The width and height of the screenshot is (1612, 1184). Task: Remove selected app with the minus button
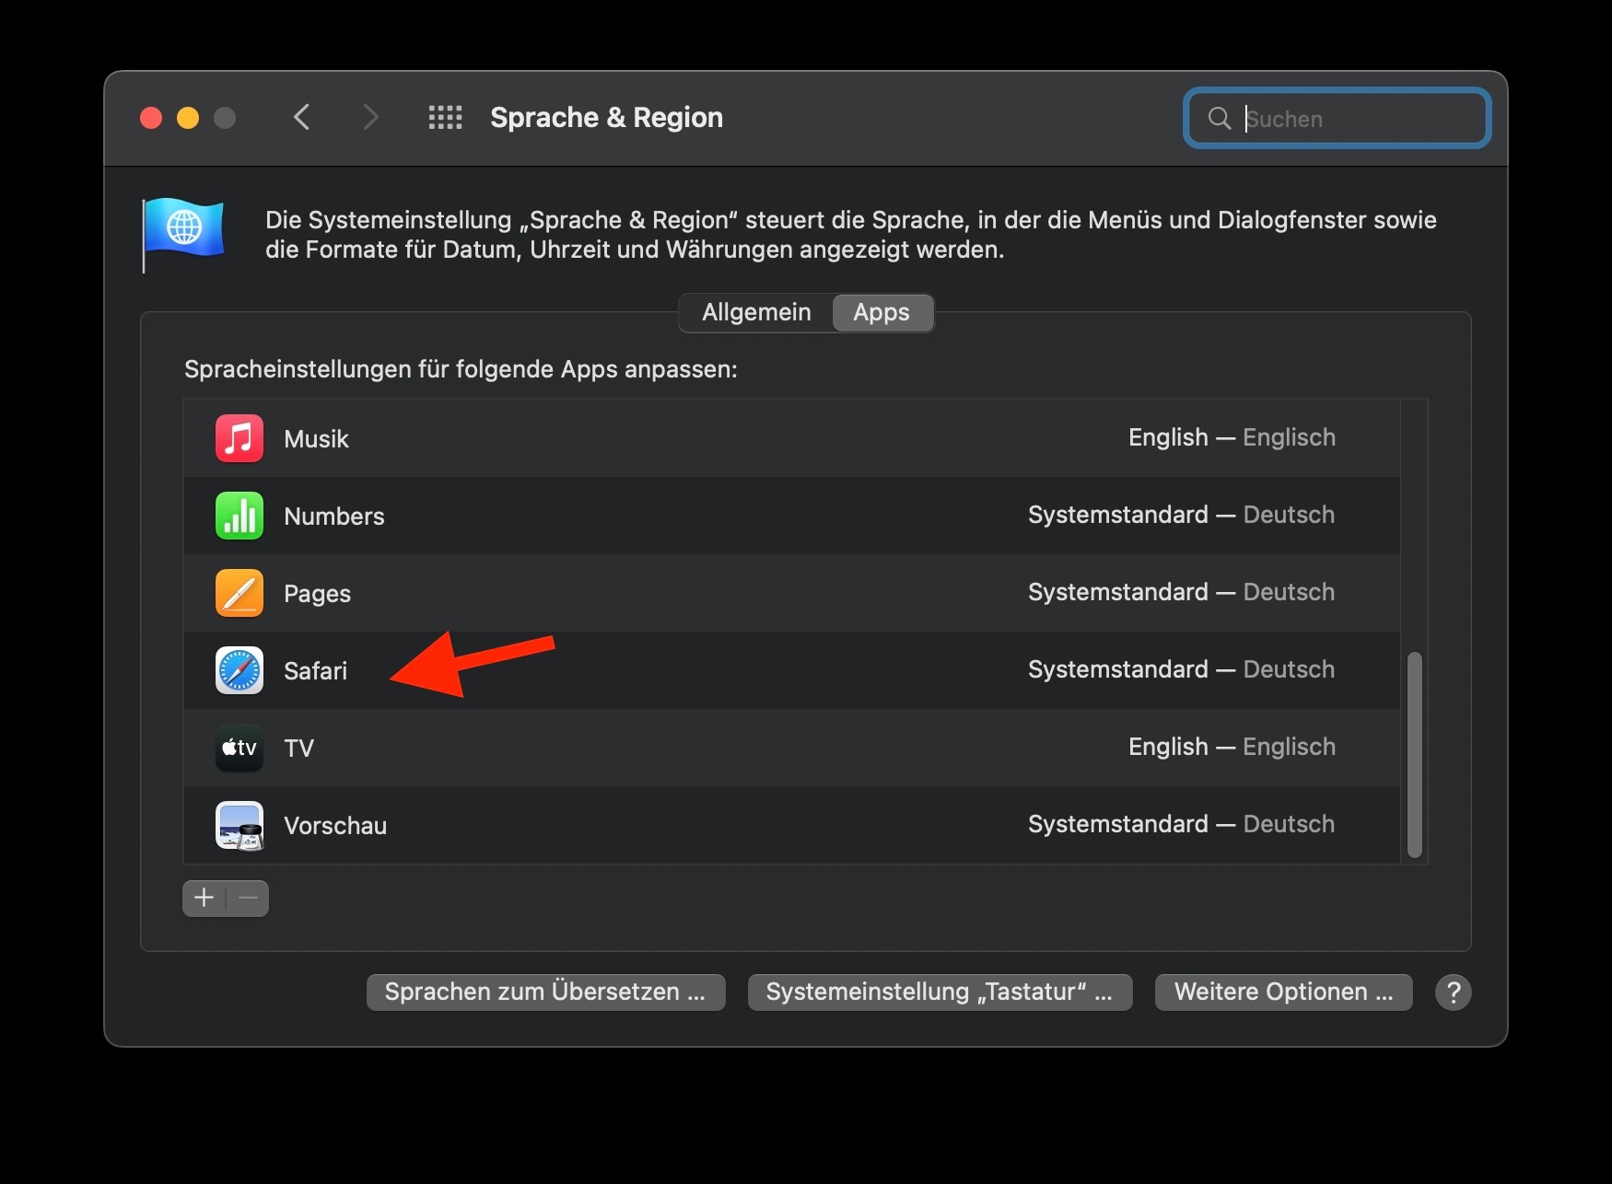point(248,898)
